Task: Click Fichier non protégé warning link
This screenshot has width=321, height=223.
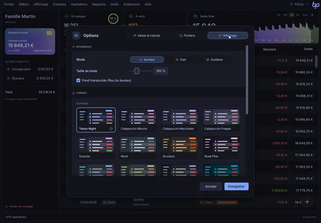Action: (x=19, y=207)
